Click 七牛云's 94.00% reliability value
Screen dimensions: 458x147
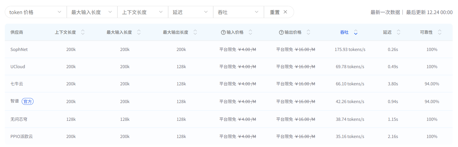(432, 84)
